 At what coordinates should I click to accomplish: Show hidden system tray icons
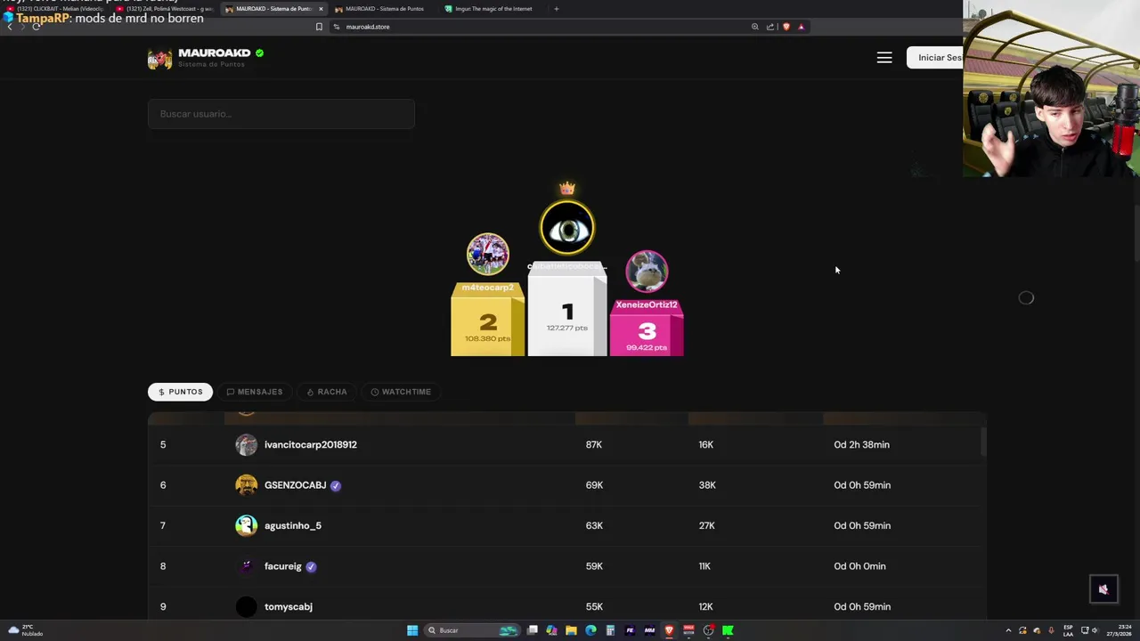pyautogui.click(x=1008, y=630)
